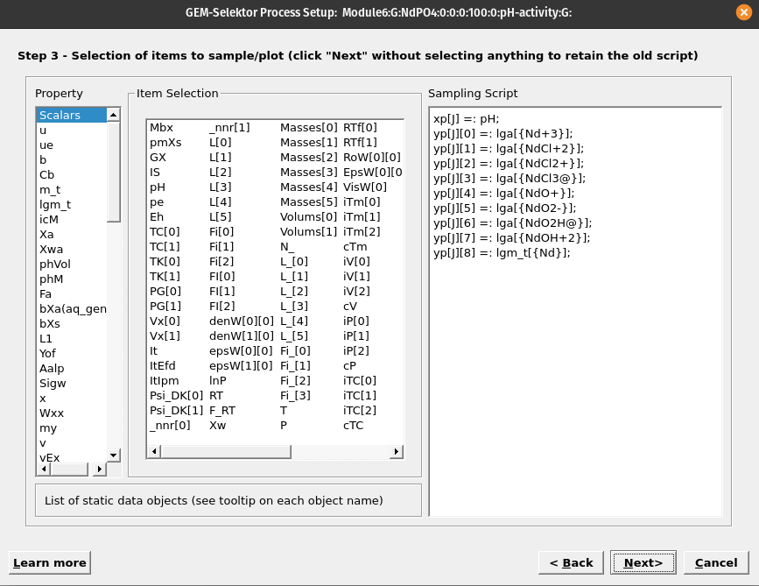Viewport: 759px width, 586px height.
Task: Select 'L[3]' item
Action: [x=221, y=187]
